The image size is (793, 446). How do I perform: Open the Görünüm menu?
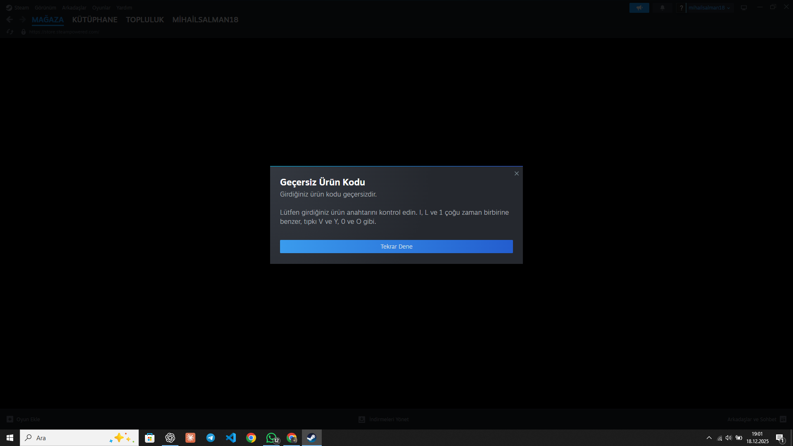pos(45,8)
